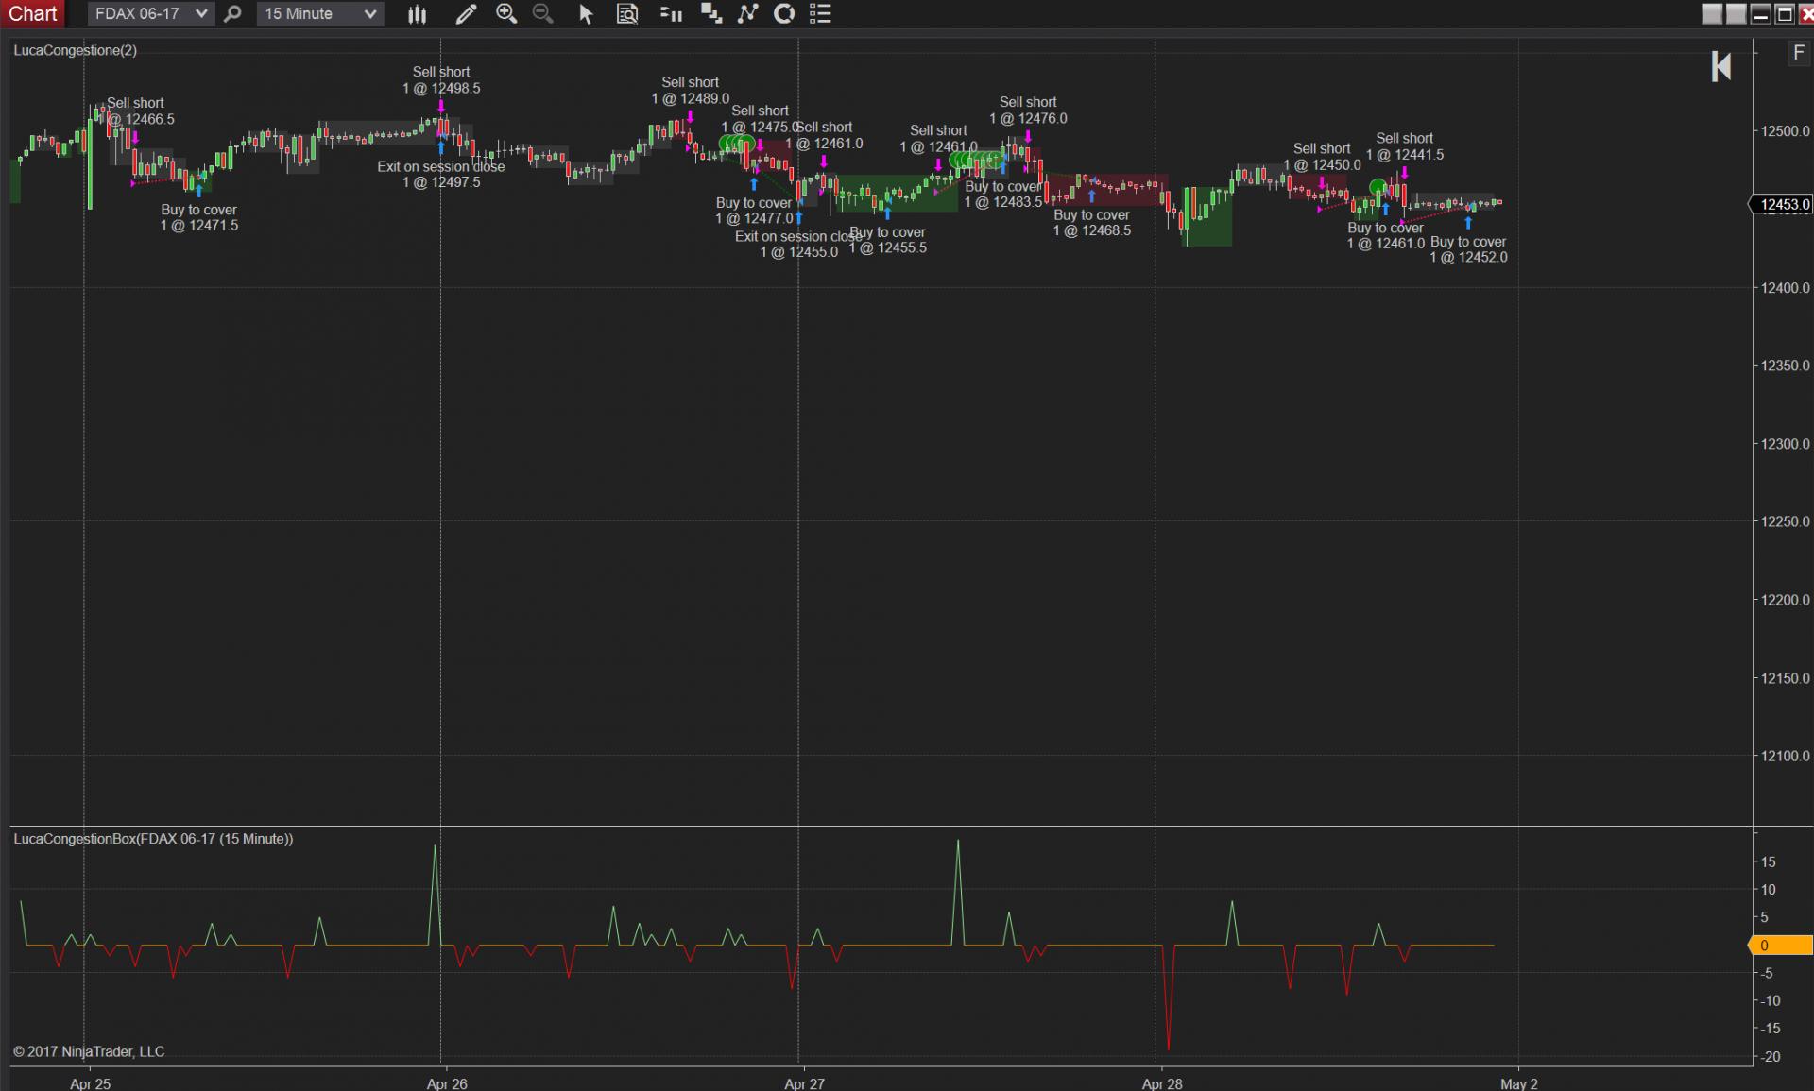Click the 12453.0 current price marker
This screenshot has width=1814, height=1091.
1784,204
